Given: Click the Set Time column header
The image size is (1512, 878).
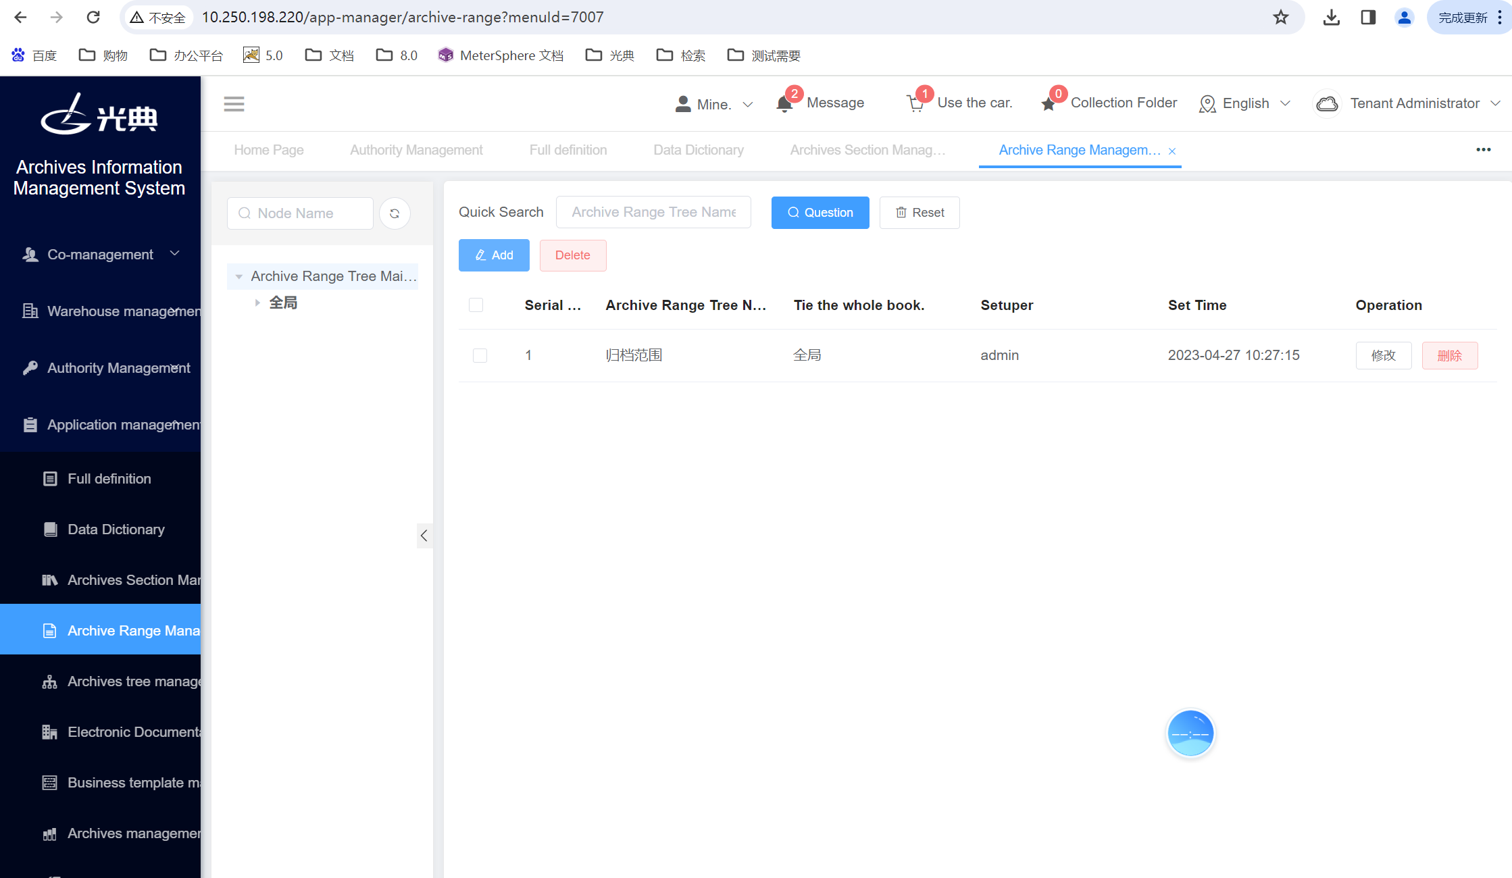Looking at the screenshot, I should point(1197,305).
